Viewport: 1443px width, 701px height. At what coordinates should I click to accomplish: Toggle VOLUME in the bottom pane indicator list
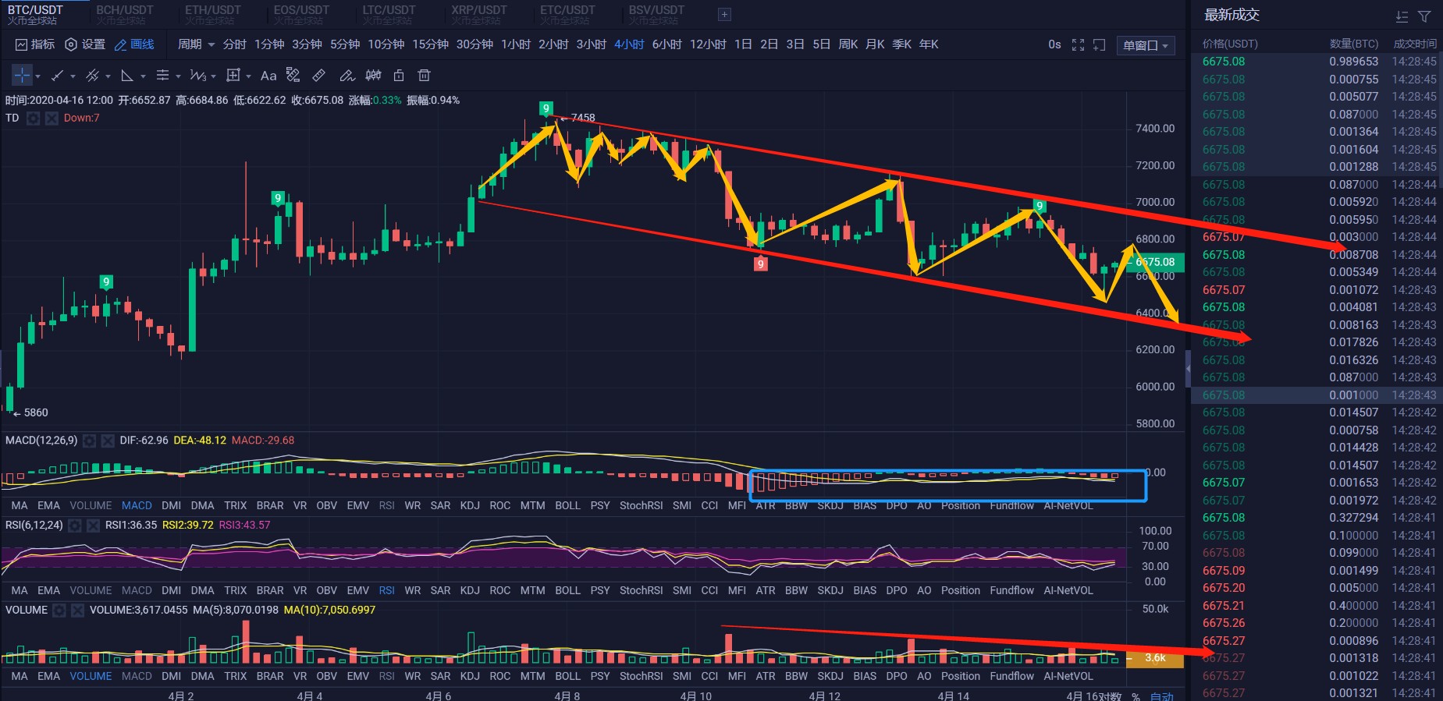click(x=91, y=676)
